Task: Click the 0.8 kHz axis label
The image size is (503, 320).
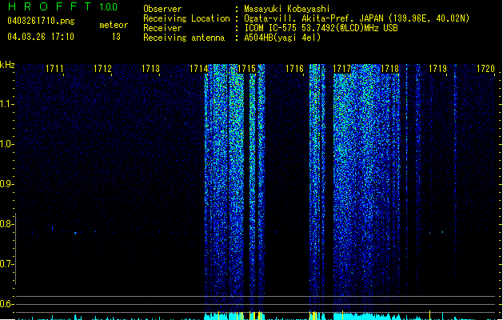Action: (x=6, y=224)
